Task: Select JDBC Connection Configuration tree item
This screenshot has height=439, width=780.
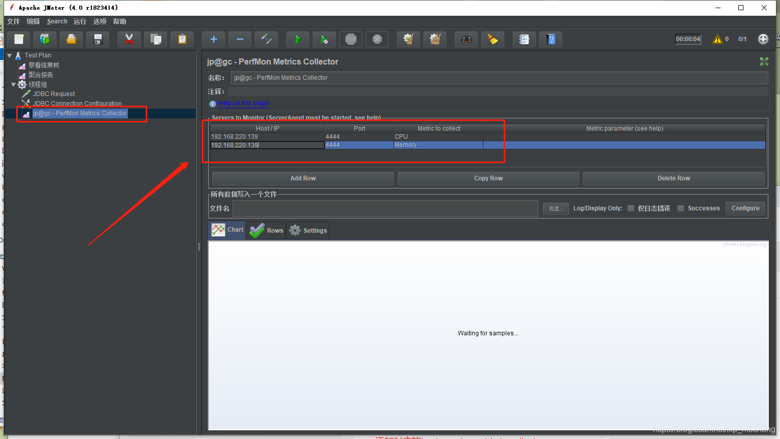Action: 77,104
